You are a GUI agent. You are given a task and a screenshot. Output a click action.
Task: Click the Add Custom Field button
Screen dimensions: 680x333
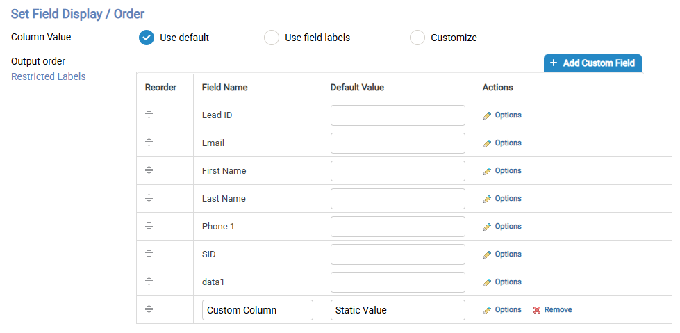coord(592,63)
